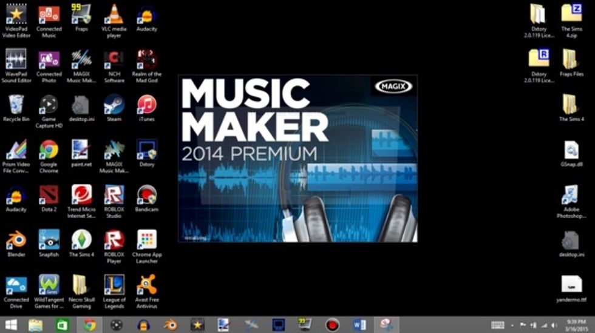Viewport: 595px width, 333px height.
Task: Open the Connected Music desktop icon
Action: pos(49,21)
